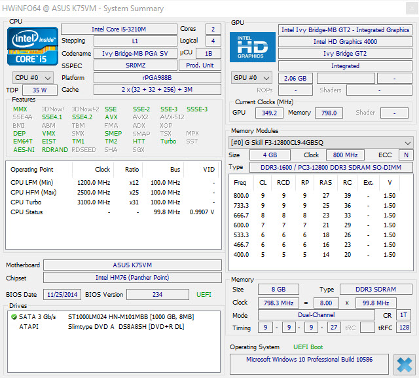Click the RDRAND feature label
Screen dimensions: 419x378
[55, 150]
